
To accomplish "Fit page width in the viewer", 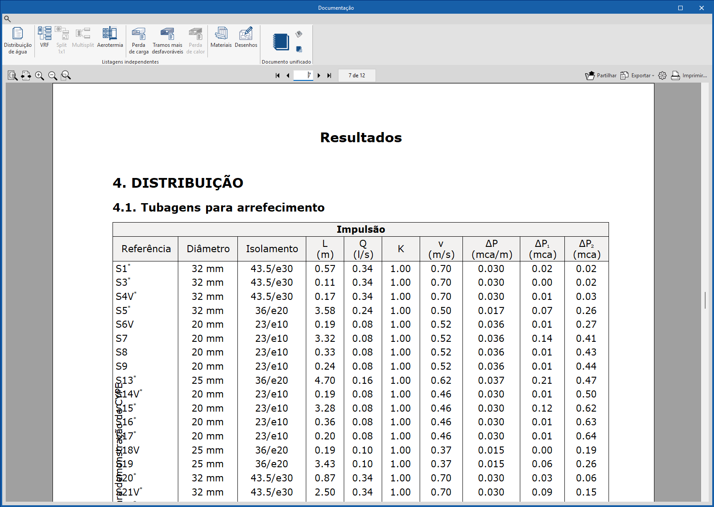I will (26, 76).
